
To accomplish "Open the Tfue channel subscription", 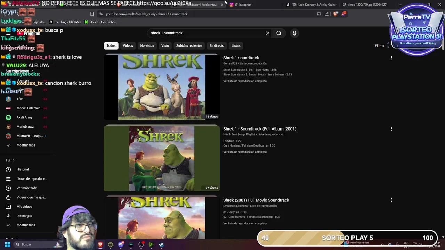I will pyautogui.click(x=26, y=99).
